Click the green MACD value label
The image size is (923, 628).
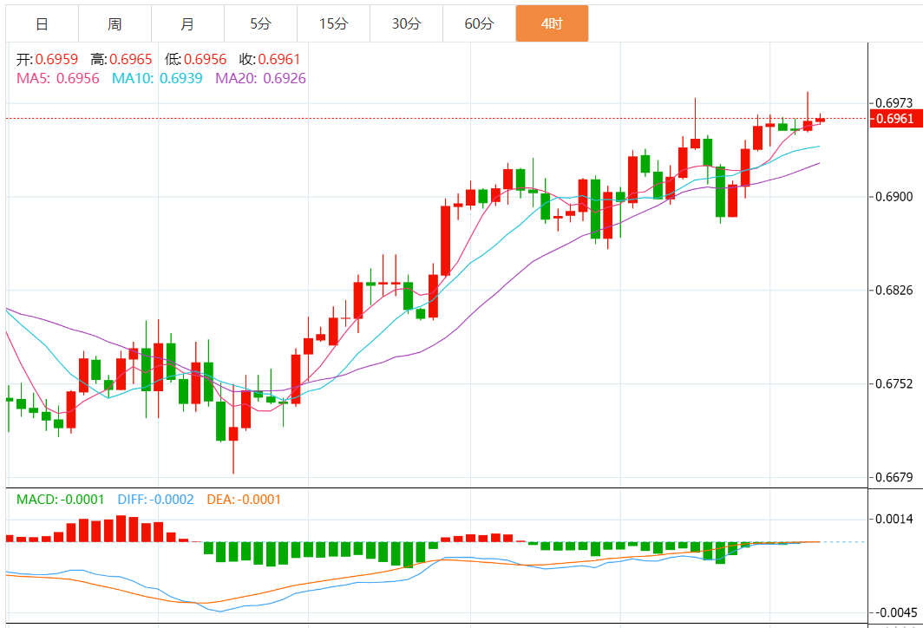61,500
